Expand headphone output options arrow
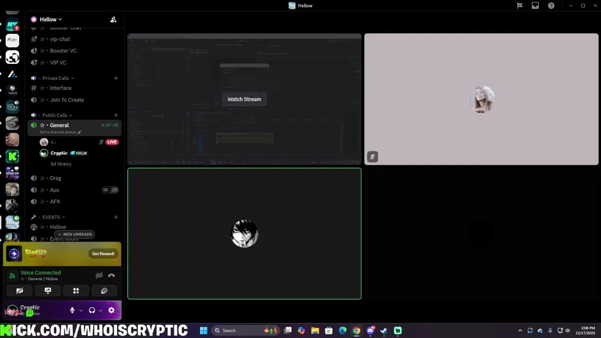The height and width of the screenshot is (338, 601). click(x=100, y=310)
